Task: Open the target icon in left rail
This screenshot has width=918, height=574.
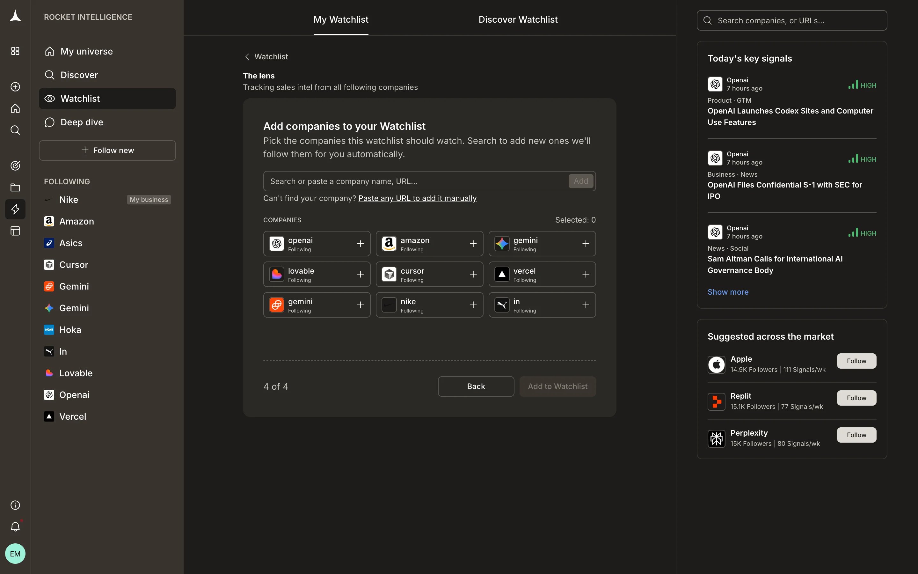Action: click(x=15, y=166)
